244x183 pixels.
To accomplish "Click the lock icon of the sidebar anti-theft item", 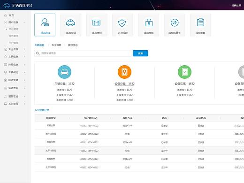I will 6,80.
